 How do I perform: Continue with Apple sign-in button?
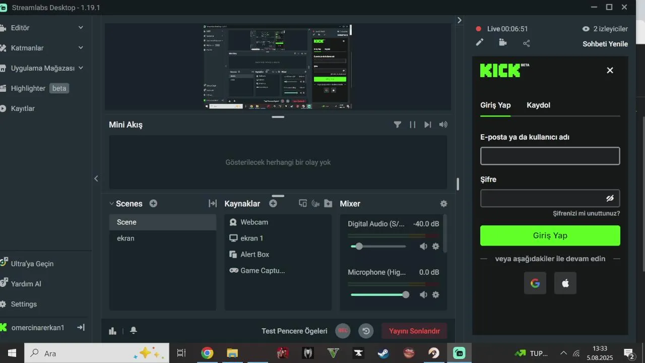tap(565, 283)
